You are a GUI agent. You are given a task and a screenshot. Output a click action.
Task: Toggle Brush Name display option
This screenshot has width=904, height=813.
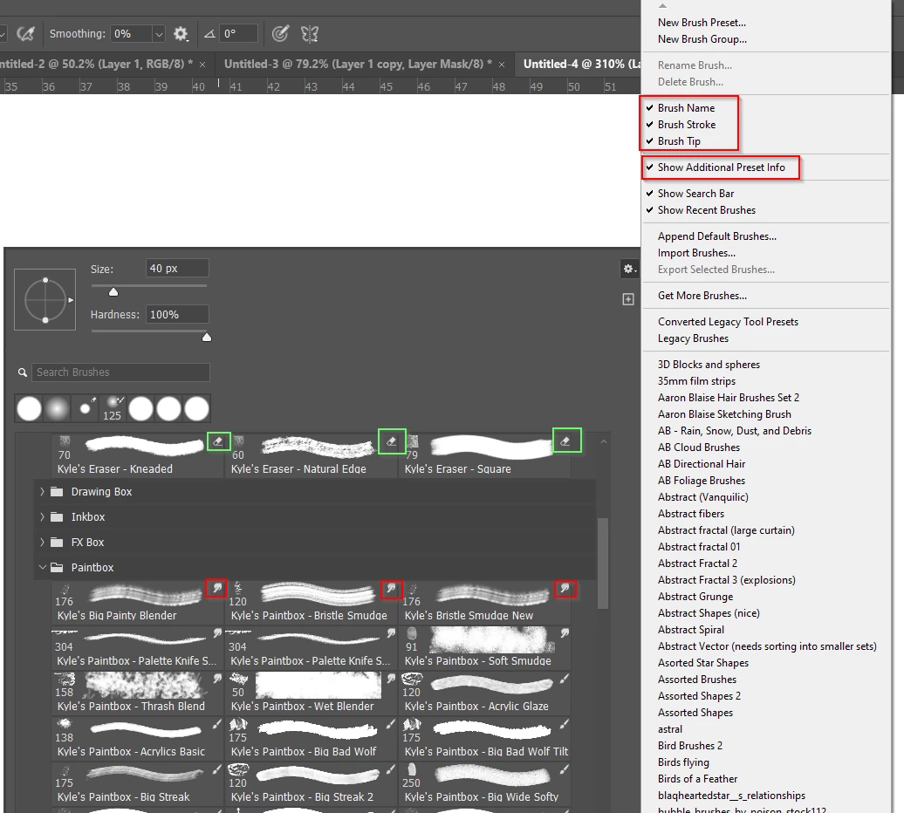click(686, 108)
